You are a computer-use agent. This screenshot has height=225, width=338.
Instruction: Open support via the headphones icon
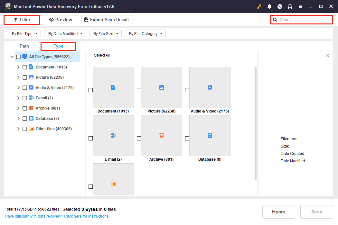coord(290,6)
